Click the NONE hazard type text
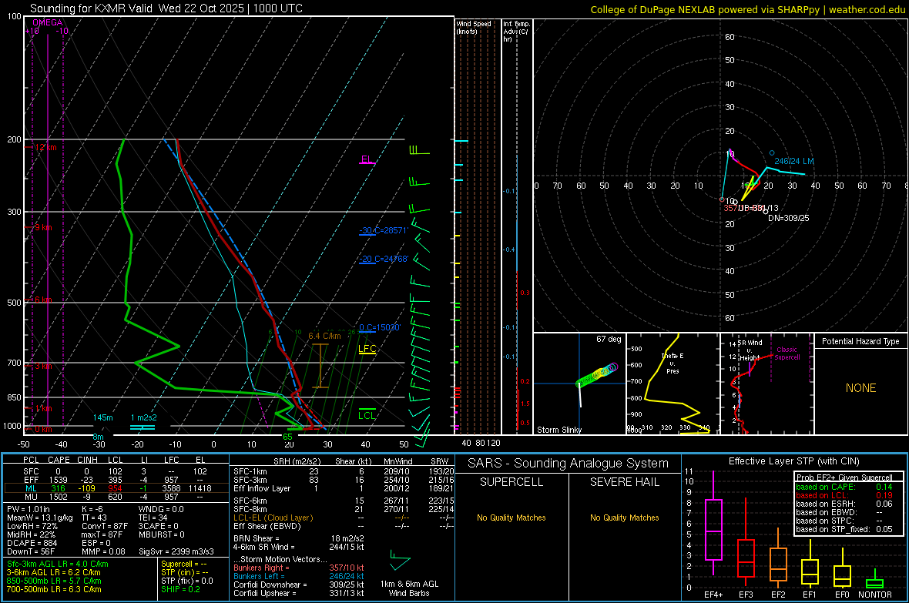 click(860, 388)
